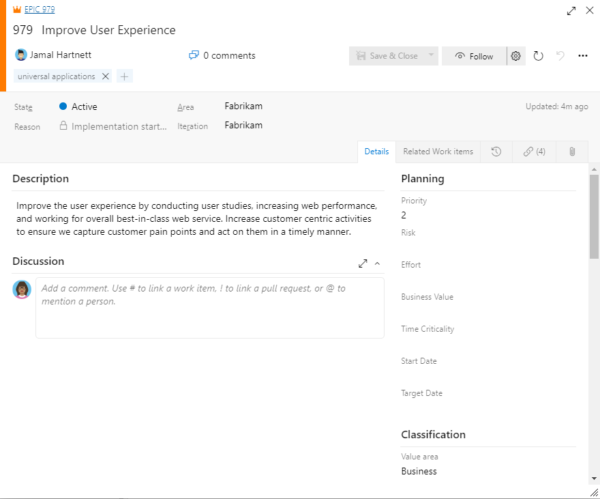Image resolution: width=600 pixels, height=499 pixels.
Task: Add a new tag with plus button
Action: 124,76
